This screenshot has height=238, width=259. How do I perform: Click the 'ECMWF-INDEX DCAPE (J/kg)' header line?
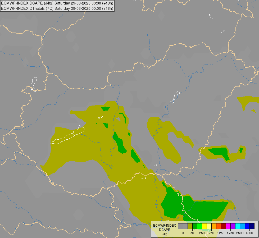tap(57, 3)
